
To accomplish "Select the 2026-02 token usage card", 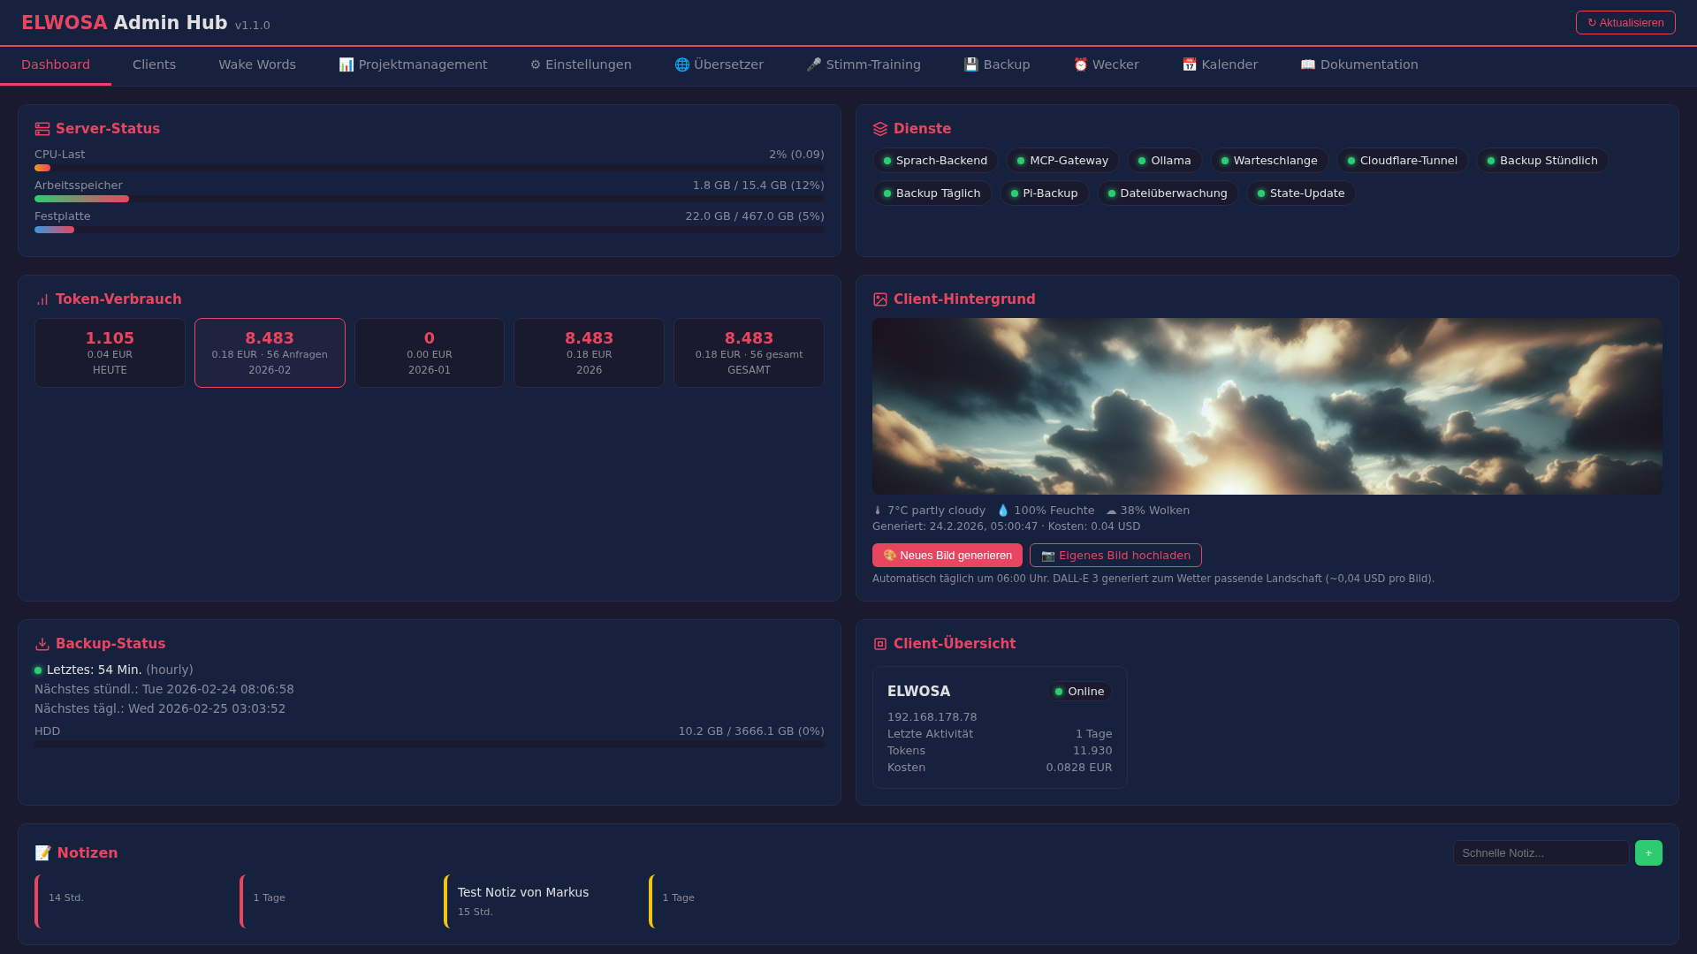I will click(x=270, y=352).
